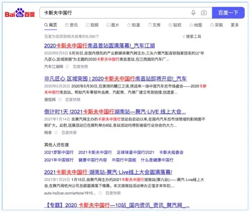The image size is (251, 213).
Task: Search related term 2021年中国银行
Action: click(59, 160)
